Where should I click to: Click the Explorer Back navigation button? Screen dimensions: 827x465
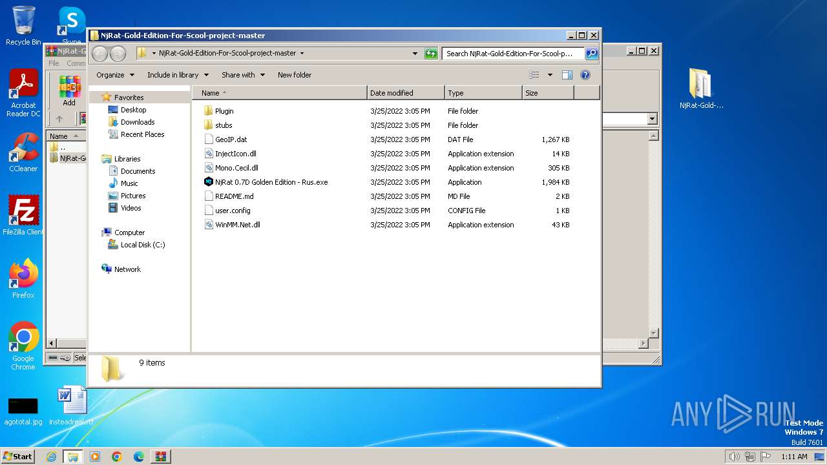click(x=100, y=54)
